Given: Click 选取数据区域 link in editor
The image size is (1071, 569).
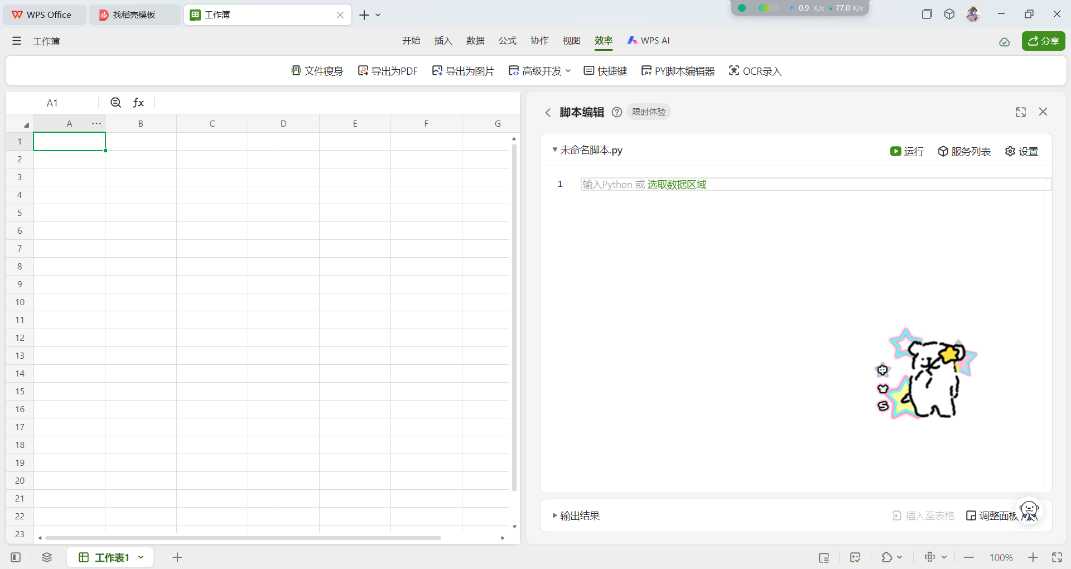Looking at the screenshot, I should [x=677, y=185].
